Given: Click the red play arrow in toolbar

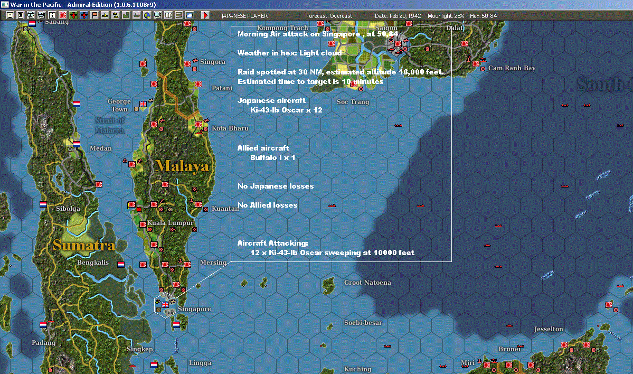Looking at the screenshot, I should point(205,15).
